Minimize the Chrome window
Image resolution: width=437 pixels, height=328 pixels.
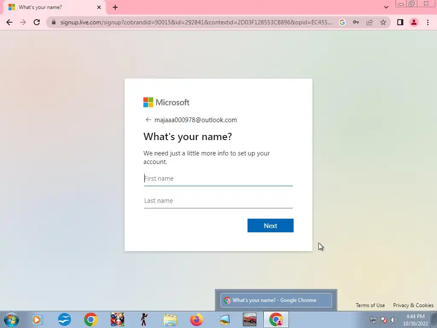pos(401,4)
